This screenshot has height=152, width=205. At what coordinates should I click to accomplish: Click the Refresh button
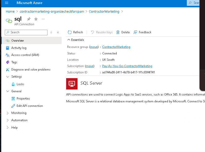(75, 32)
